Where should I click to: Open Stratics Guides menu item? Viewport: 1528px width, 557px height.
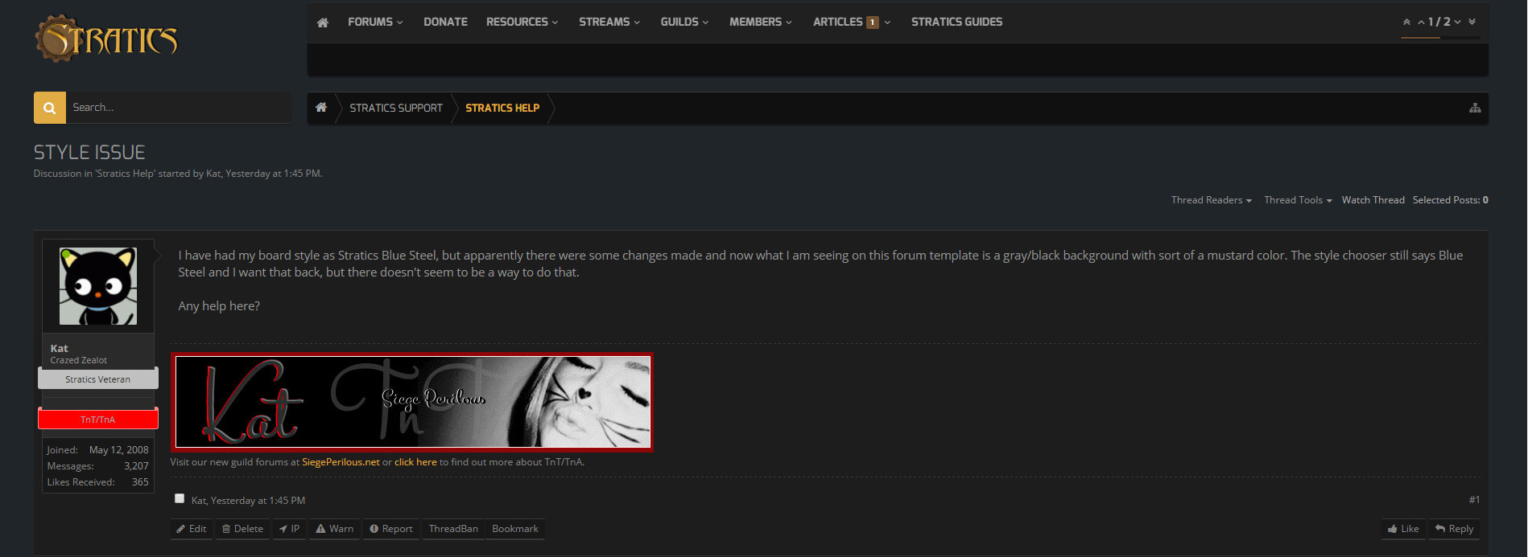(x=956, y=22)
